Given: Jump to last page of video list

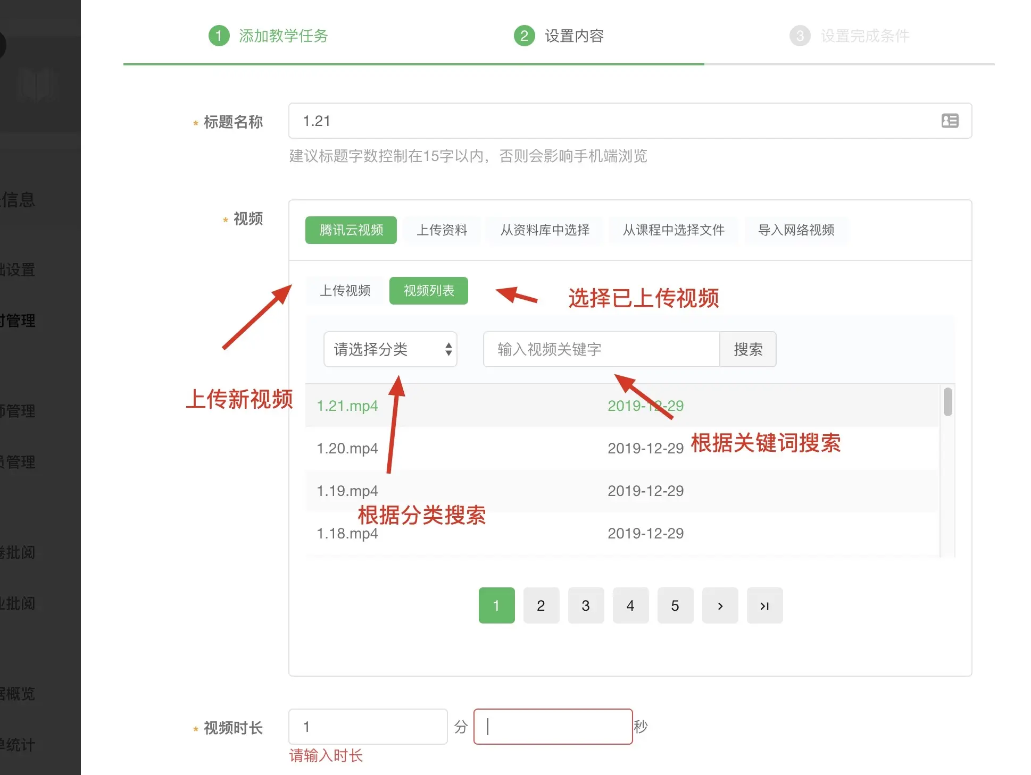Looking at the screenshot, I should click(764, 605).
